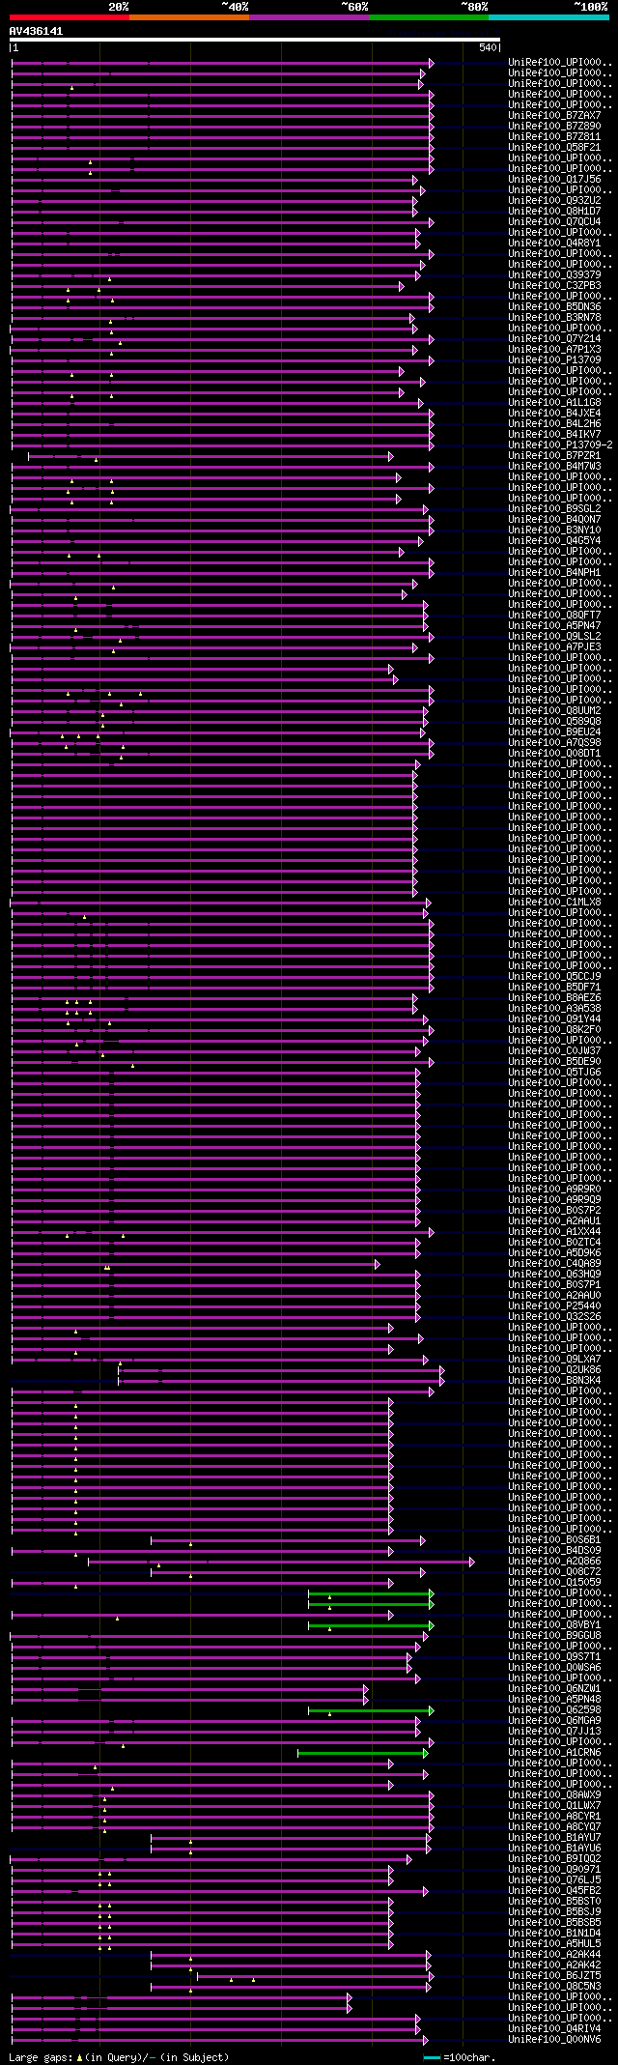618x2065 pixels.
Task: Select the UniRef100_Q39379 entry
Action: point(554,275)
